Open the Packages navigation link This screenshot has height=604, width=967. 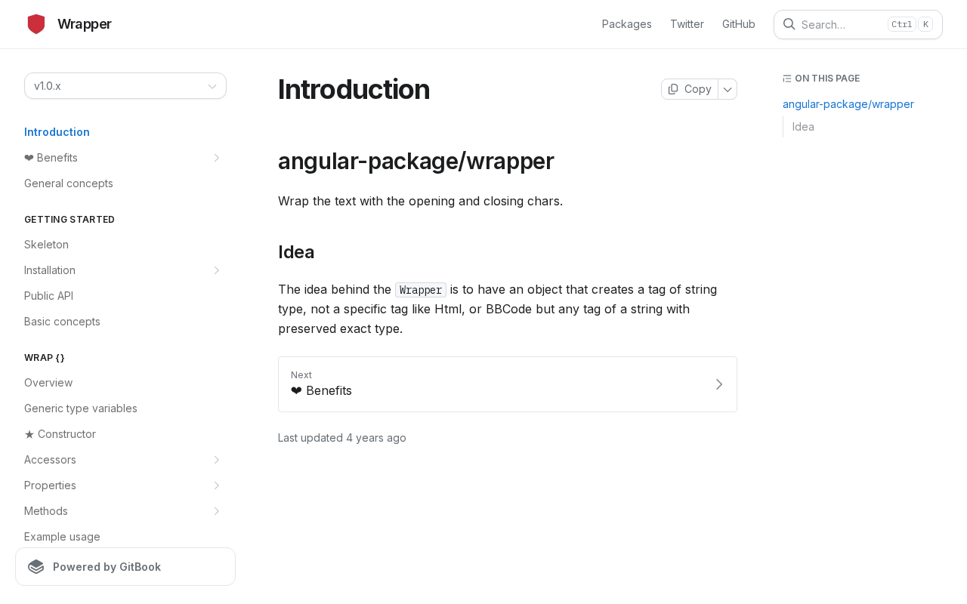(626, 24)
